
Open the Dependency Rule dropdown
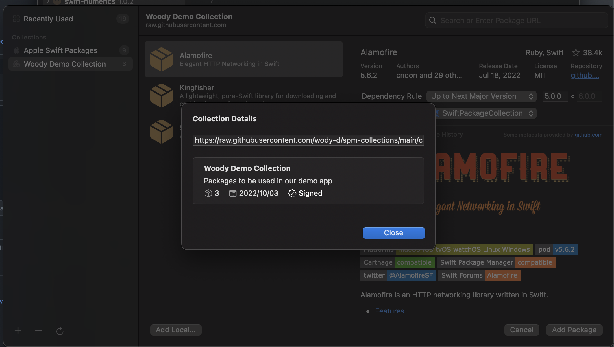(x=481, y=96)
